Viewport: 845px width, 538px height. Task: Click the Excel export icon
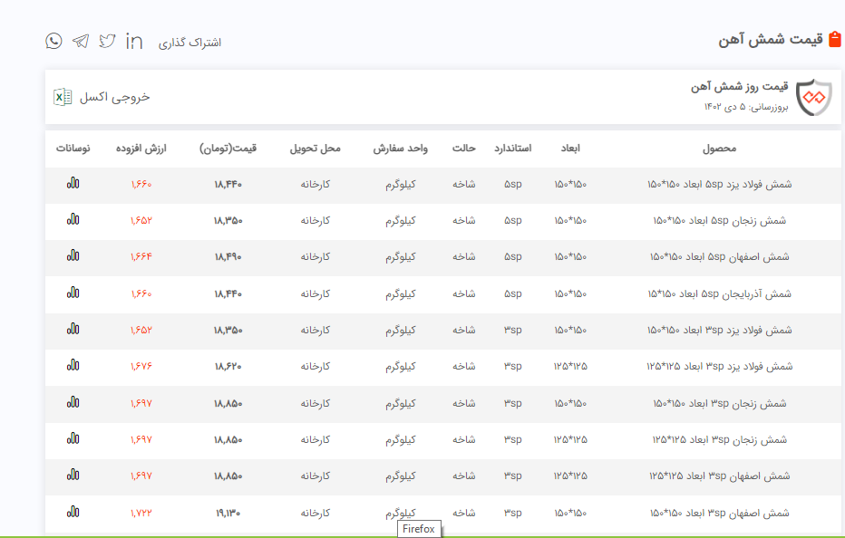[63, 97]
